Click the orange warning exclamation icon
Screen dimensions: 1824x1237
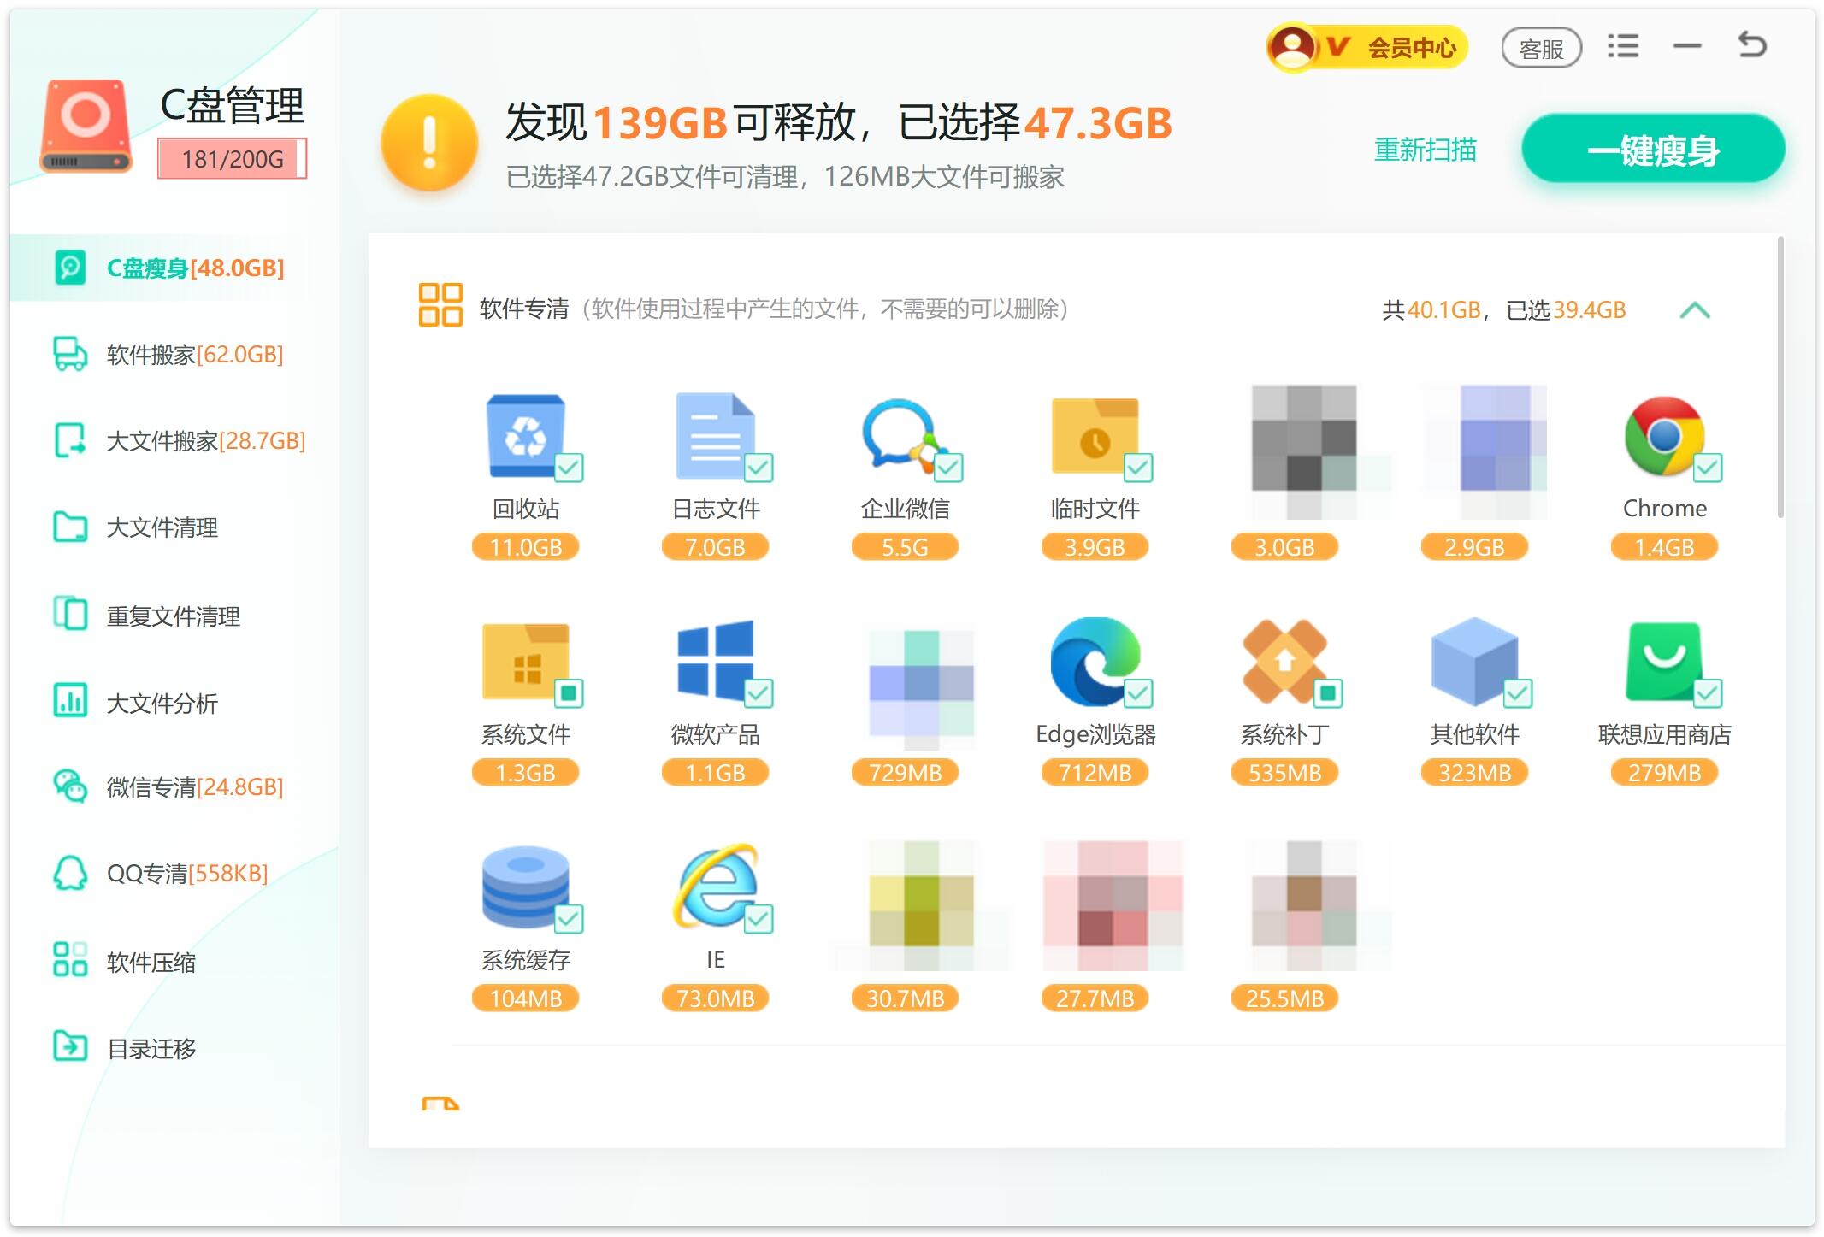pos(428,142)
